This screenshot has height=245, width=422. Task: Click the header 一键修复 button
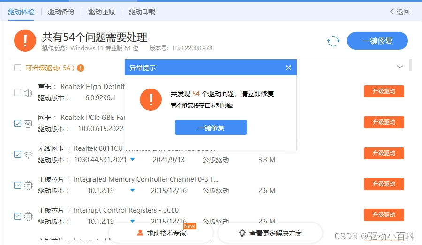[x=377, y=41]
